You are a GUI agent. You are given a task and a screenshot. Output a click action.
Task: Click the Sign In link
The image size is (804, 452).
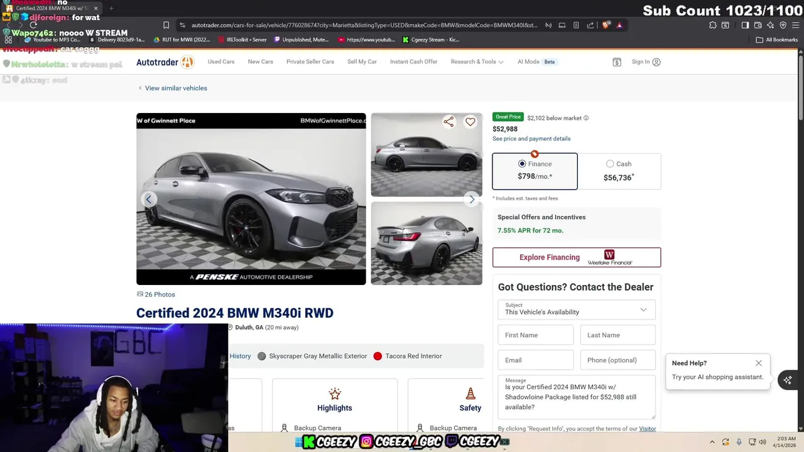(641, 62)
